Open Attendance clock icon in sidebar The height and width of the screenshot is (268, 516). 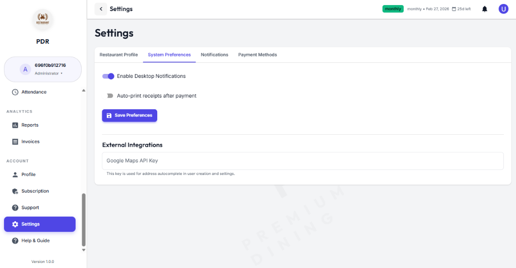pyautogui.click(x=15, y=92)
